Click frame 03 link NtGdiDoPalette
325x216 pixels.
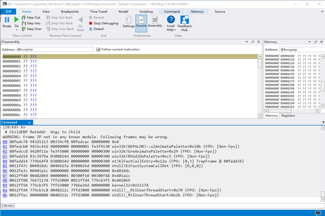5,156
